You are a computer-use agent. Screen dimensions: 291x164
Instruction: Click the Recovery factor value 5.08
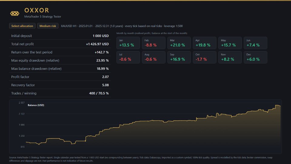105,85
